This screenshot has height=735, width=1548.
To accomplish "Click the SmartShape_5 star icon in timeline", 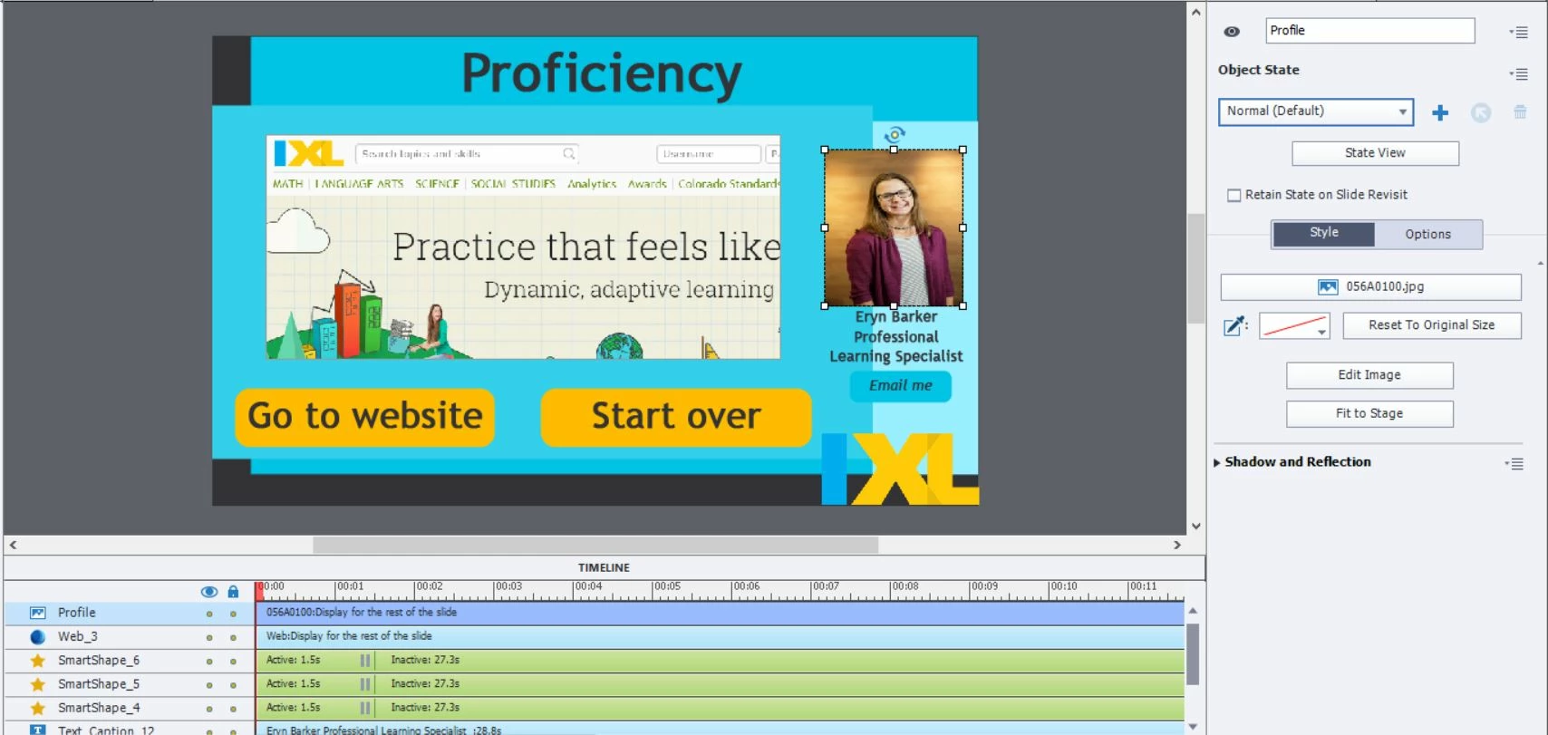I will coord(37,683).
